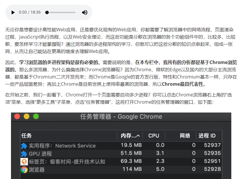Select the 浏览器 task row

coord(121,169)
